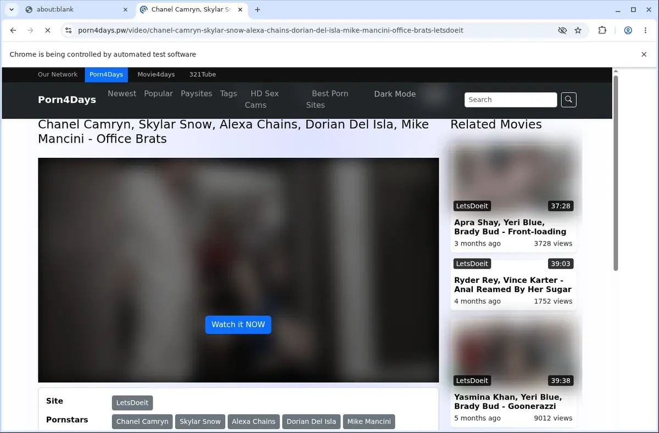Open the Ryder Rey, Vince Karter title link

tap(513, 284)
